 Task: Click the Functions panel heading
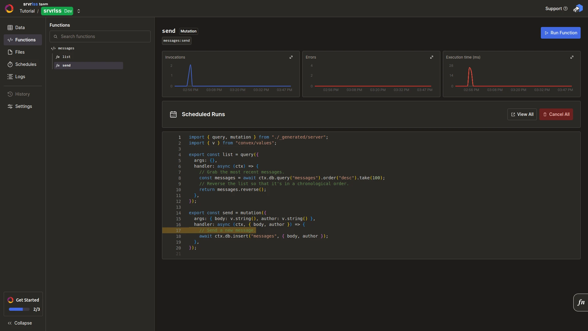click(60, 25)
